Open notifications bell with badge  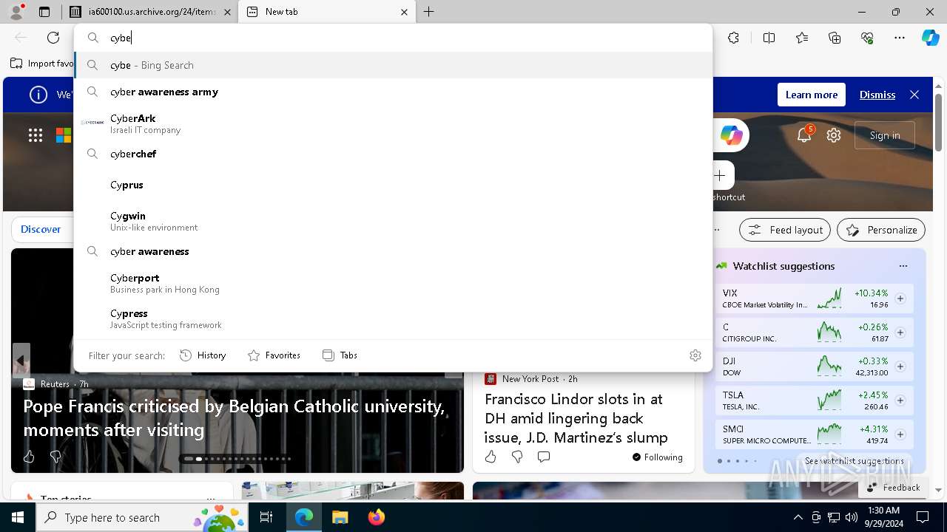tap(804, 134)
